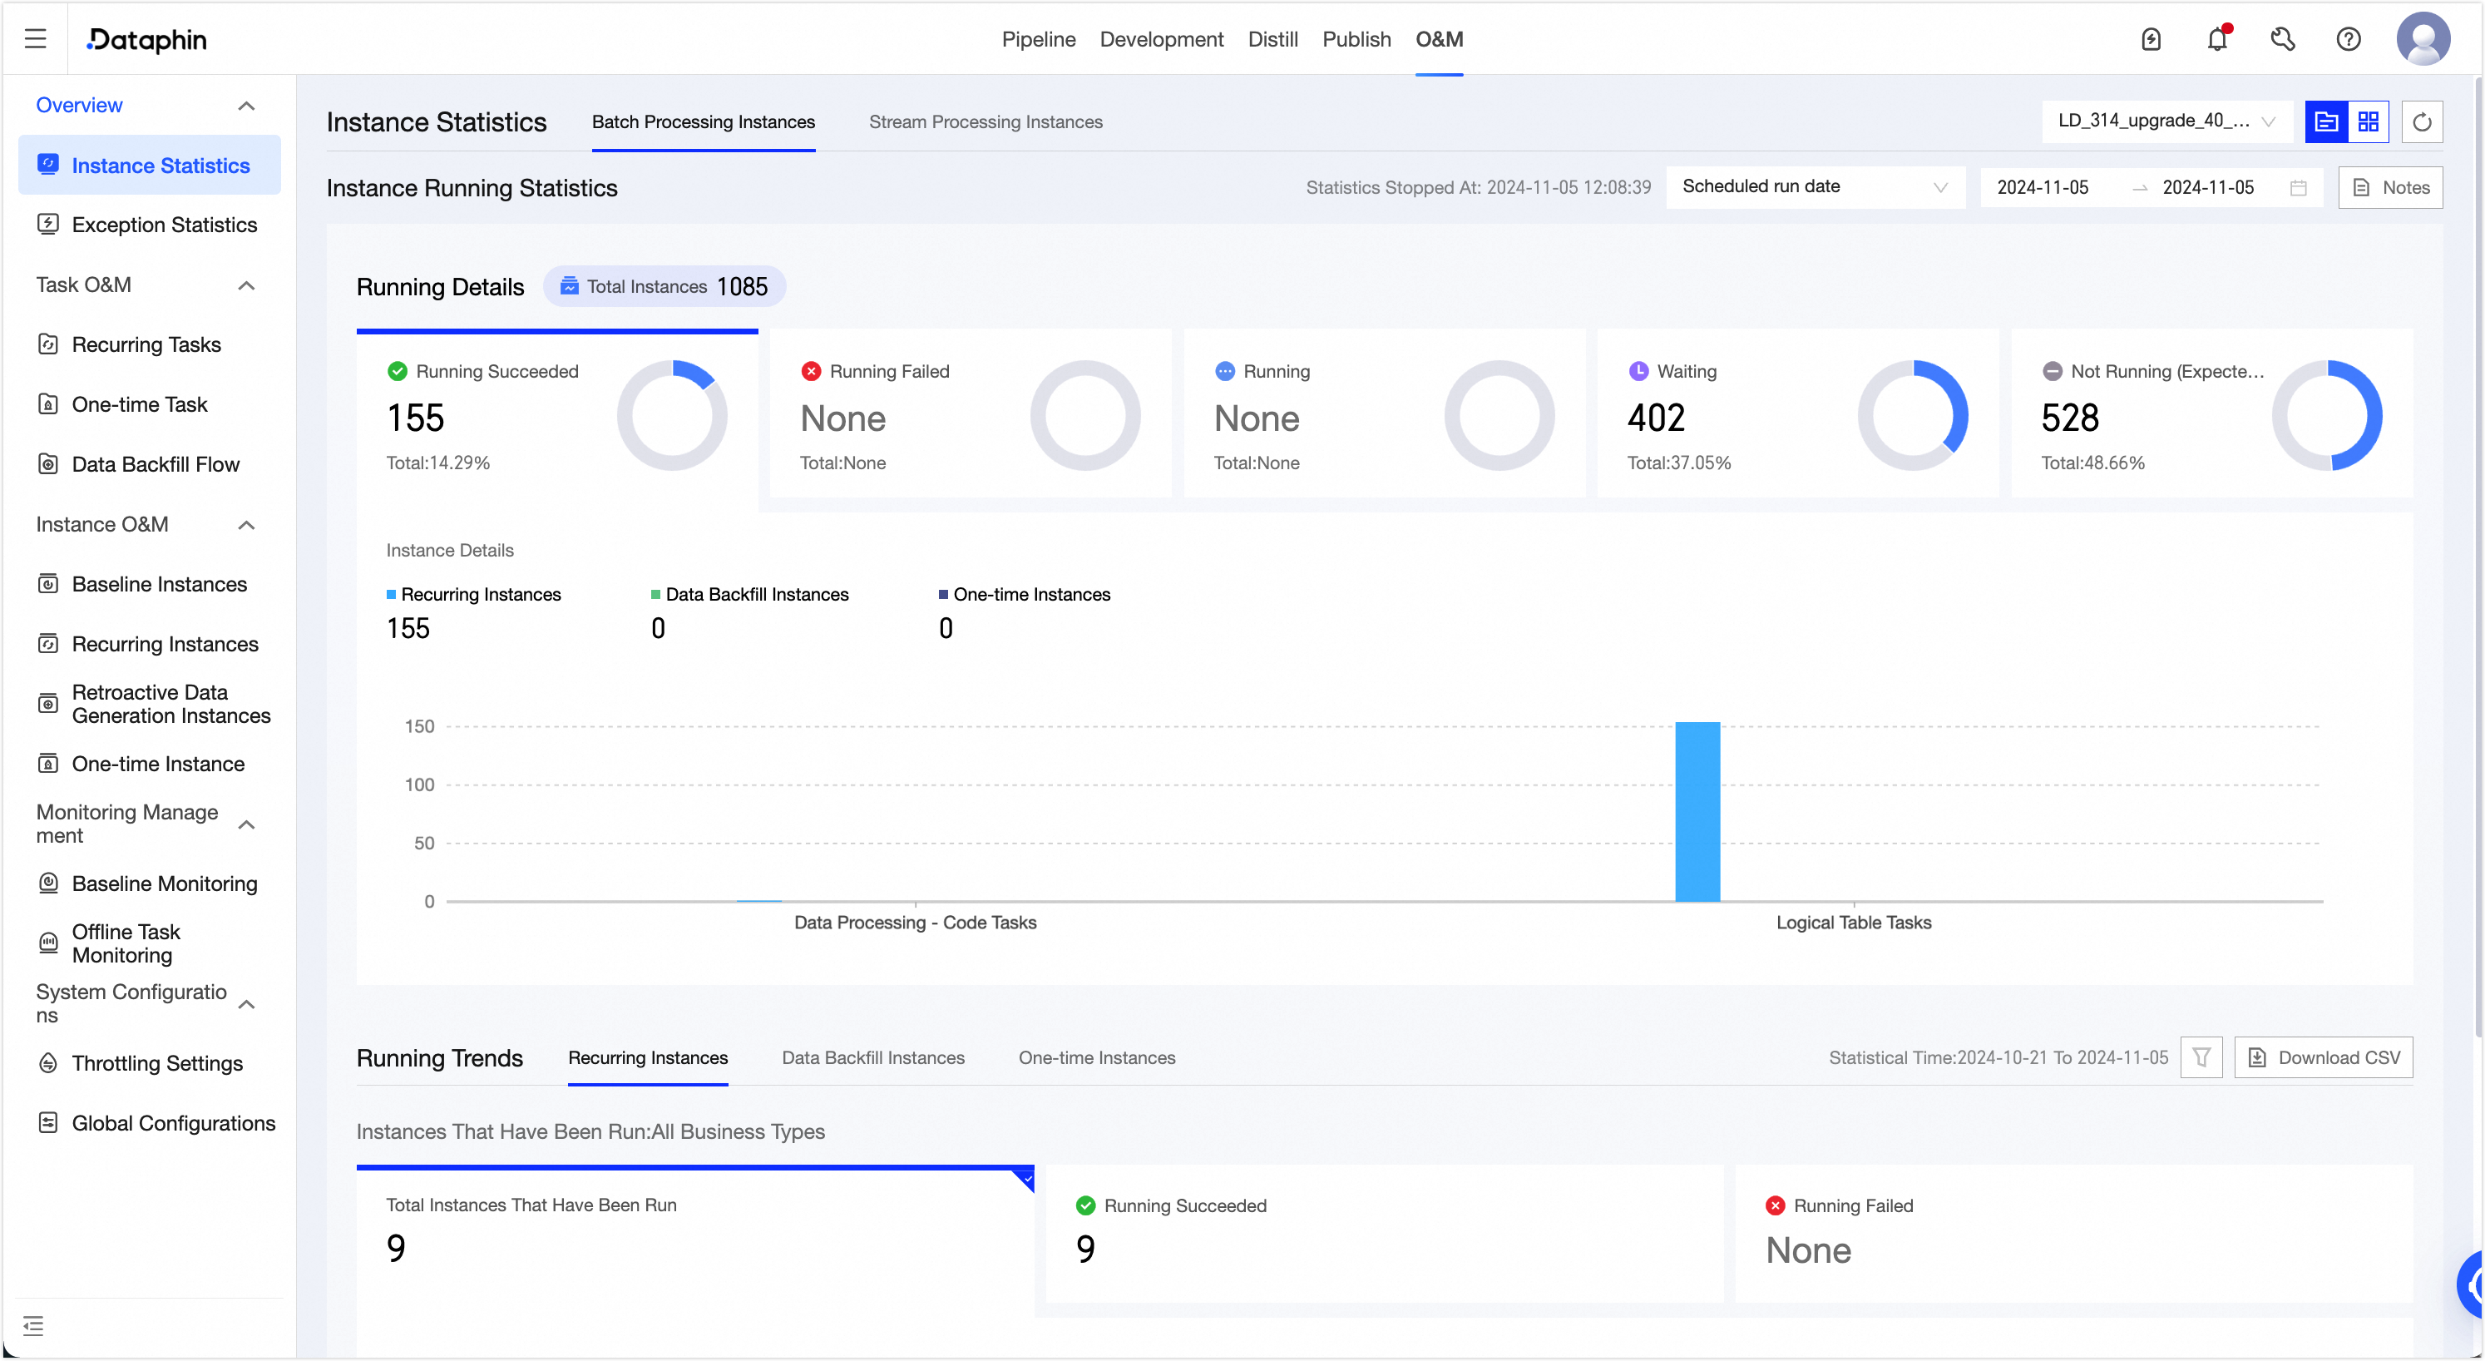Collapse the Task O&M sidebar section

pos(246,285)
